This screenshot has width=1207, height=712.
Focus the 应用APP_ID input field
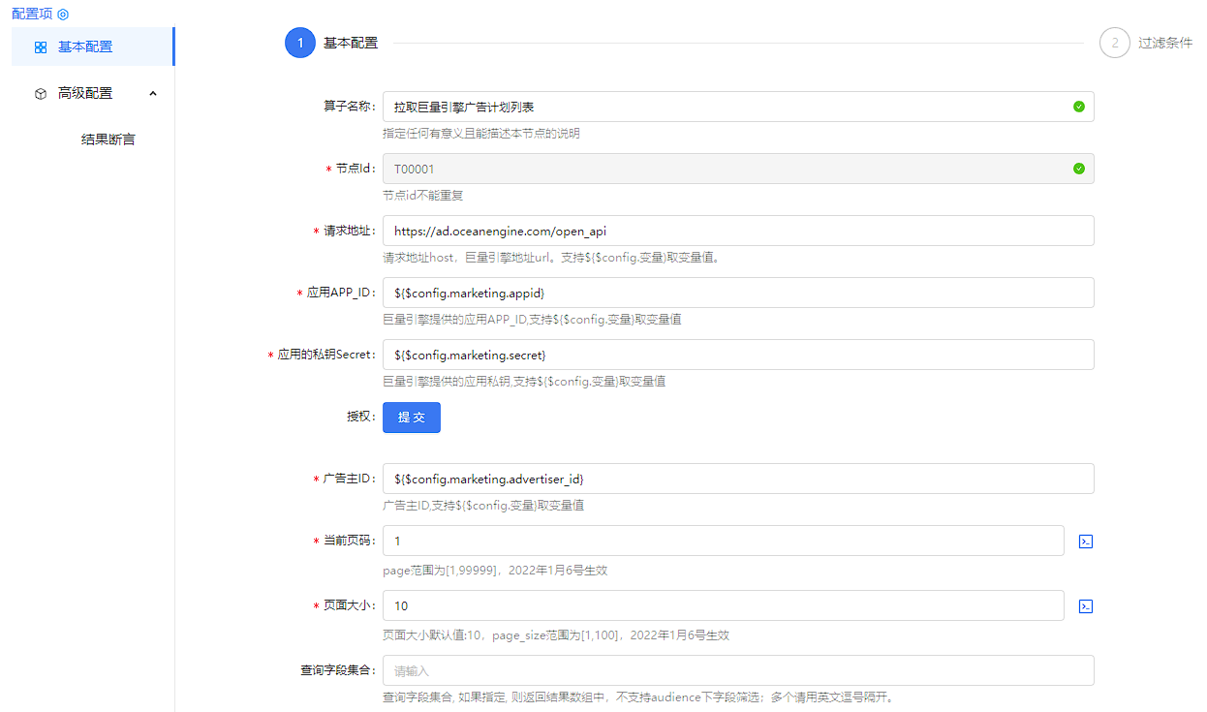(x=737, y=293)
